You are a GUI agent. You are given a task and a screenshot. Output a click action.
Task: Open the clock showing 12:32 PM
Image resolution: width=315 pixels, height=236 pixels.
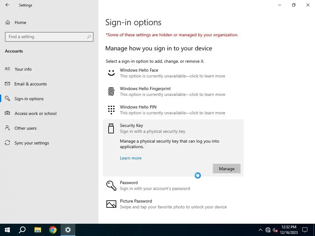(289, 230)
